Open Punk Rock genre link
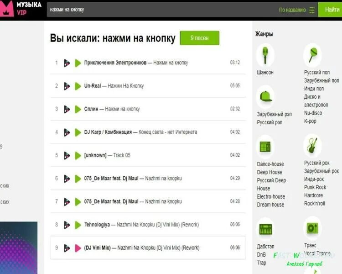The width and height of the screenshot is (342, 274). (315, 187)
